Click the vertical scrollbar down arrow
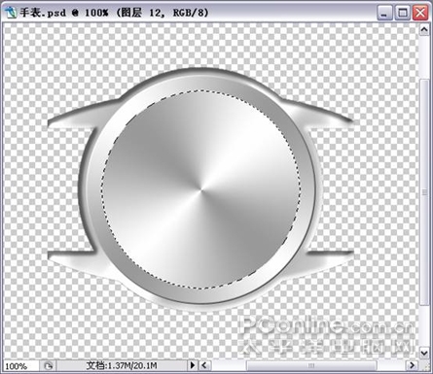 [x=424, y=353]
